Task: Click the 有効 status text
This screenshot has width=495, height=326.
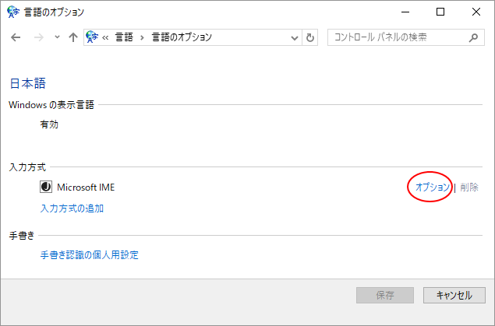Action: coord(49,124)
